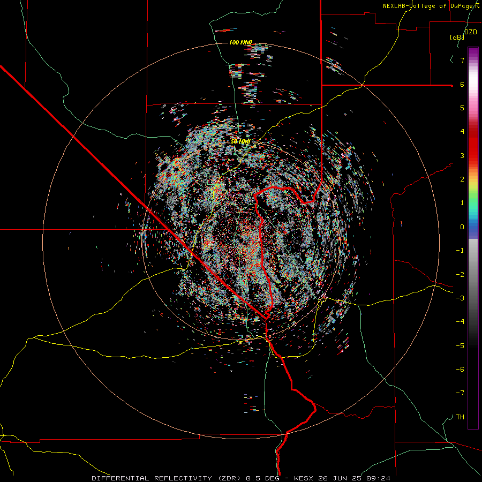
Task: Click the 0.5 DEG elevation text
Action: (x=263, y=478)
